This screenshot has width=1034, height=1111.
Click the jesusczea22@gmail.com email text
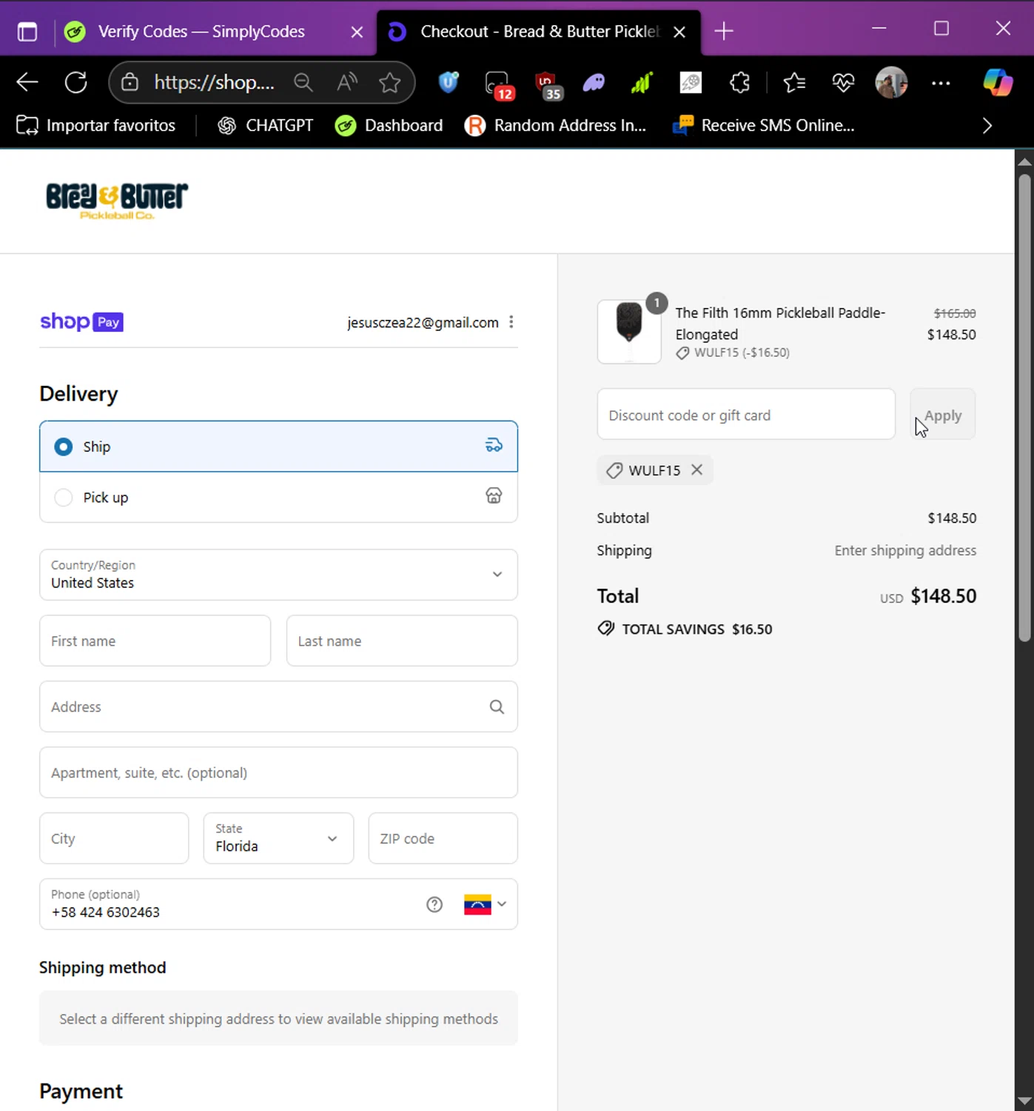[x=423, y=322]
